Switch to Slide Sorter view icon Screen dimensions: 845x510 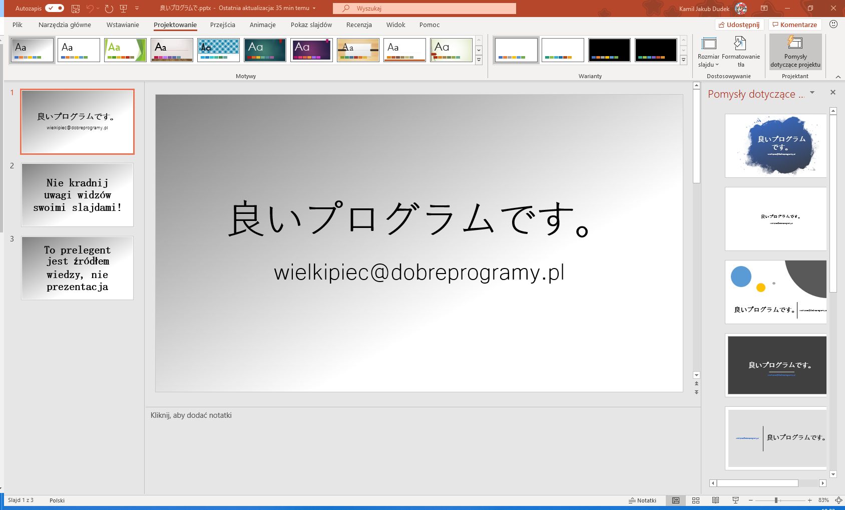(x=696, y=500)
